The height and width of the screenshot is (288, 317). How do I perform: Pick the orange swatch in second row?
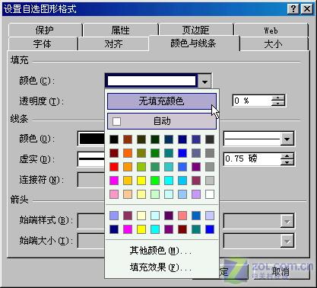click(128, 153)
